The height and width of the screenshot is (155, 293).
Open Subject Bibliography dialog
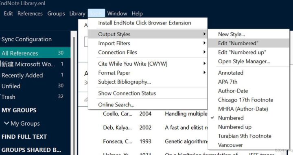coord(148,82)
